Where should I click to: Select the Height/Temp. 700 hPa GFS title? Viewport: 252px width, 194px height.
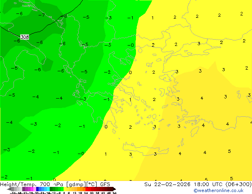55,184
